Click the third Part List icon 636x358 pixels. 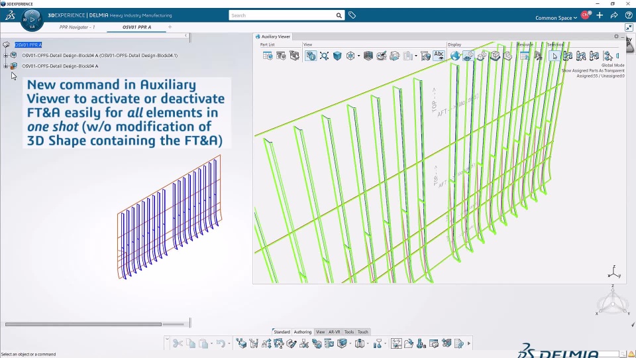click(294, 56)
